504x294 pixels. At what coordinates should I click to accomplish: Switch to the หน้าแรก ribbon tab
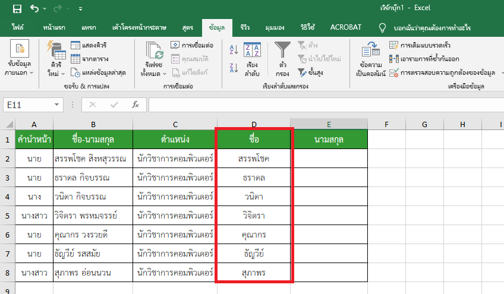(54, 27)
